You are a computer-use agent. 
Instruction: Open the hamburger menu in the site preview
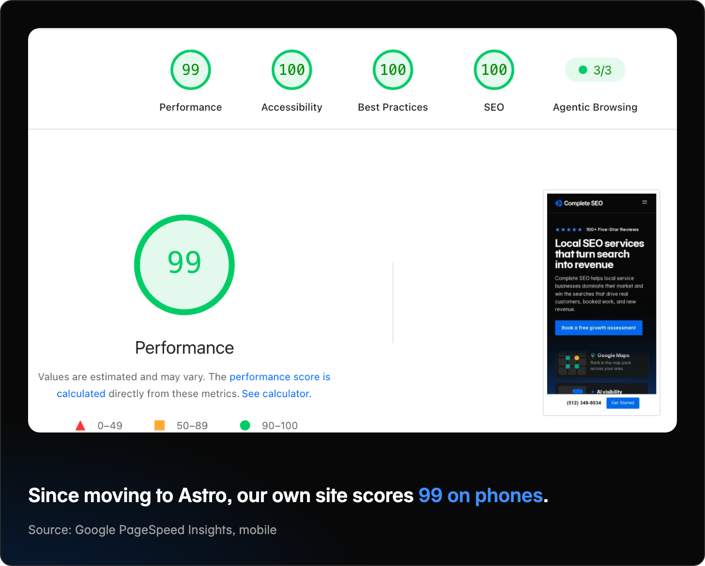(644, 202)
